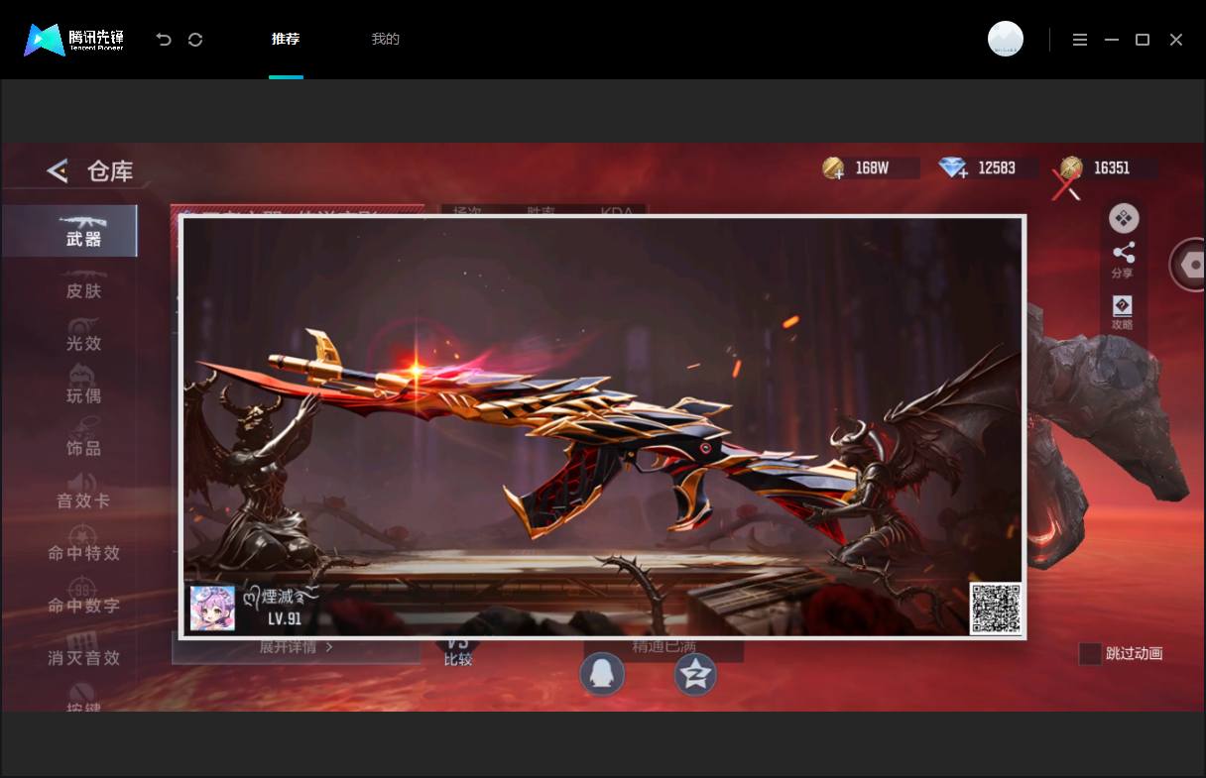1206x778 pixels.
Task: Go back from 仓库 using arrow
Action: click(x=58, y=170)
